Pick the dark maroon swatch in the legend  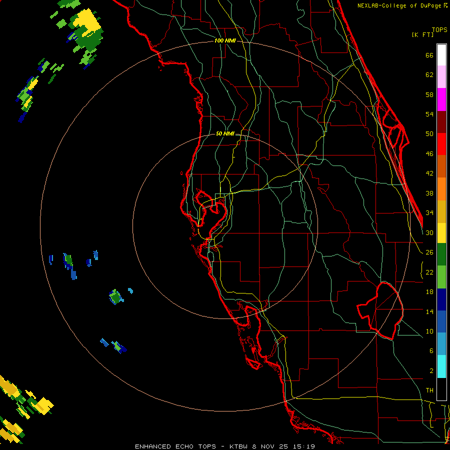pyautogui.click(x=441, y=121)
